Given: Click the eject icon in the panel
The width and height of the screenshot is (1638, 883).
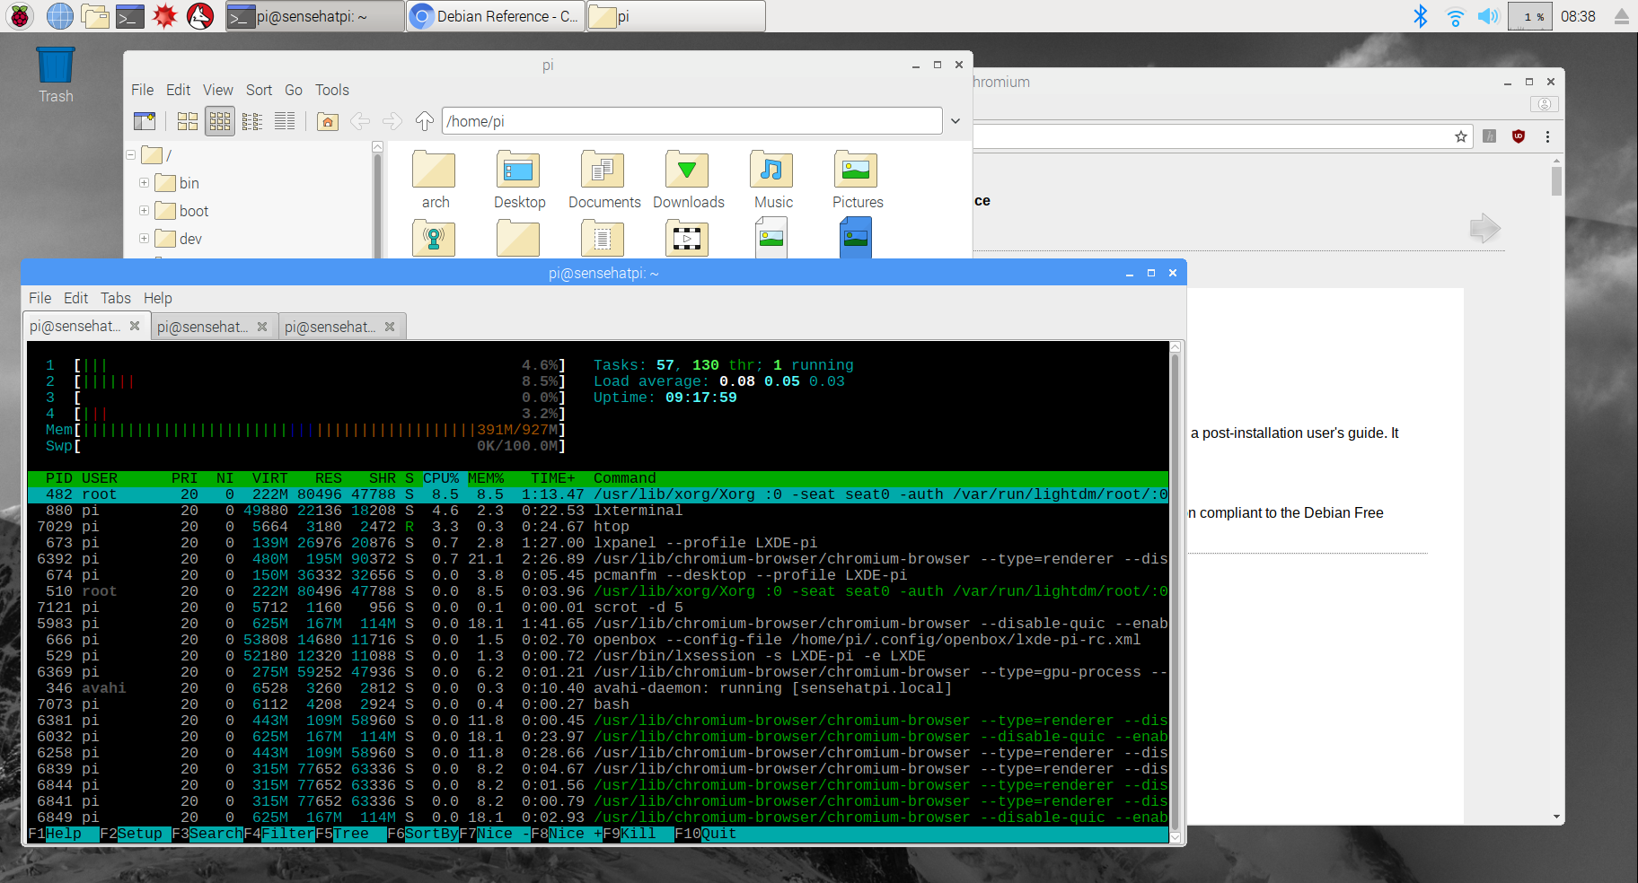Looking at the screenshot, I should pos(1621,16).
